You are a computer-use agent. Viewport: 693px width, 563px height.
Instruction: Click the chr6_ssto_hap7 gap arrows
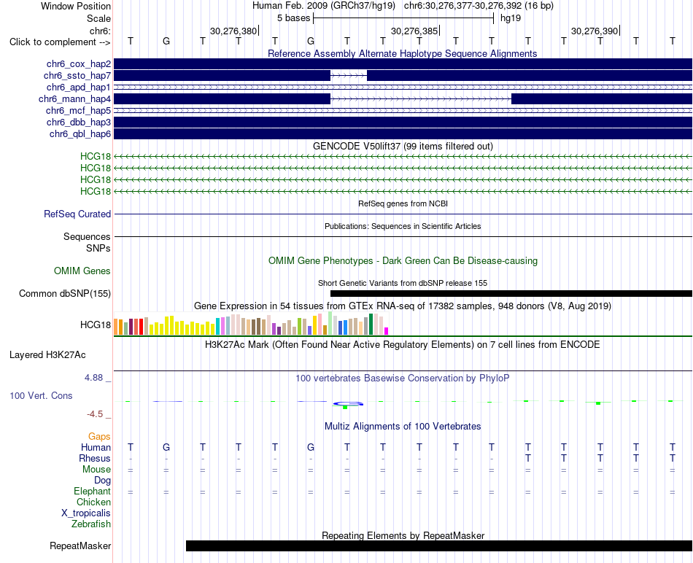point(349,76)
